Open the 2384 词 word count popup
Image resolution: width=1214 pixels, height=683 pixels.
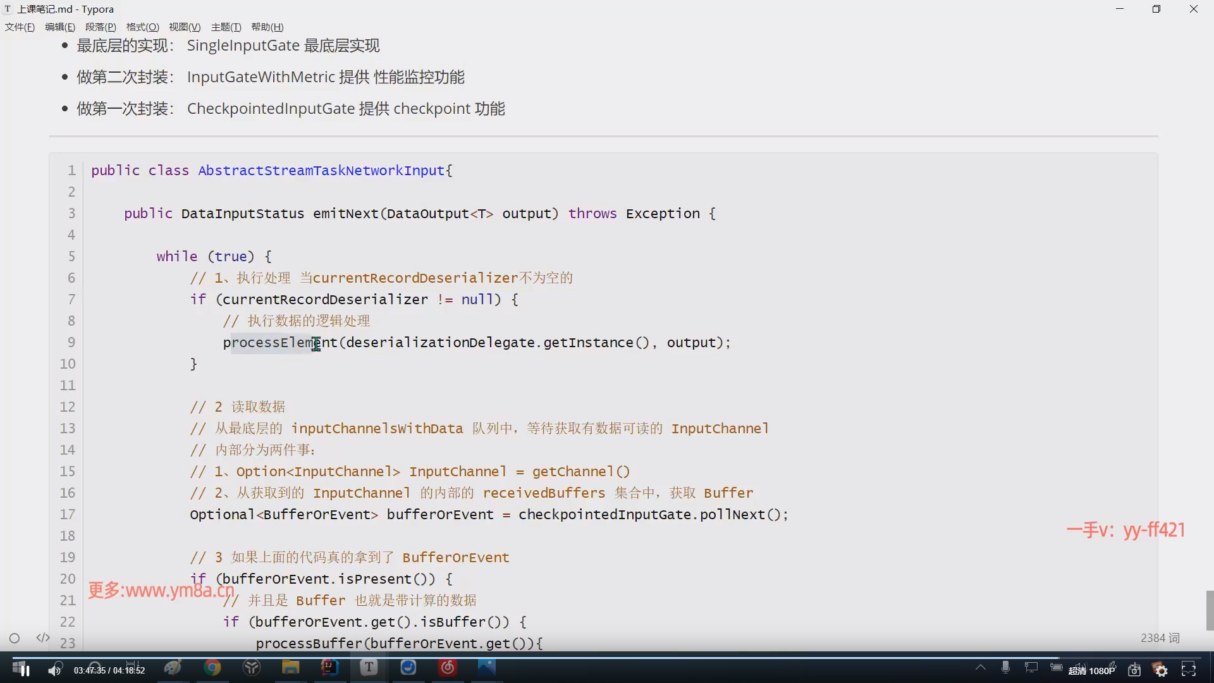[1160, 638]
